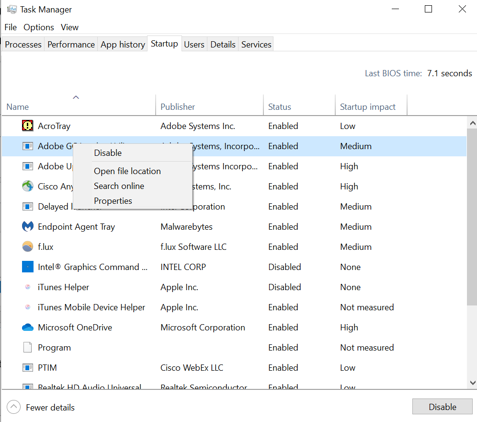Choose Disable from the context menu
Viewport: 477px width, 422px height.
108,153
